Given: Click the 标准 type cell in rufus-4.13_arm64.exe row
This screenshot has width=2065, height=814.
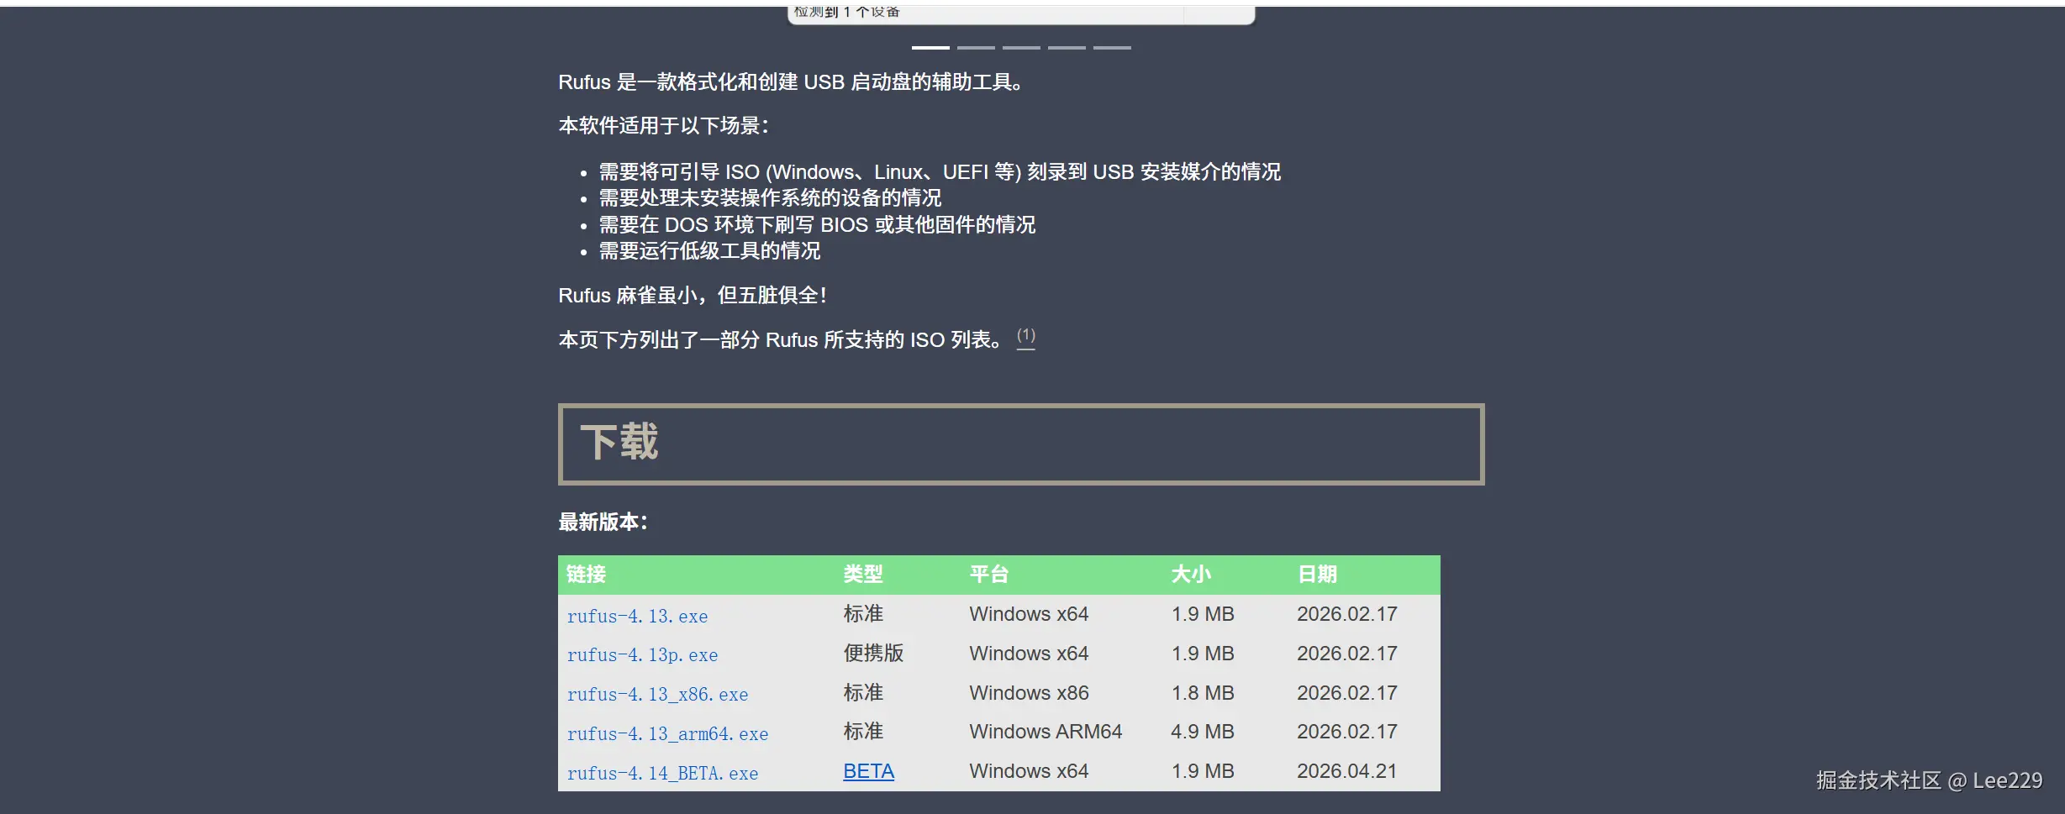Looking at the screenshot, I should coord(863,732).
